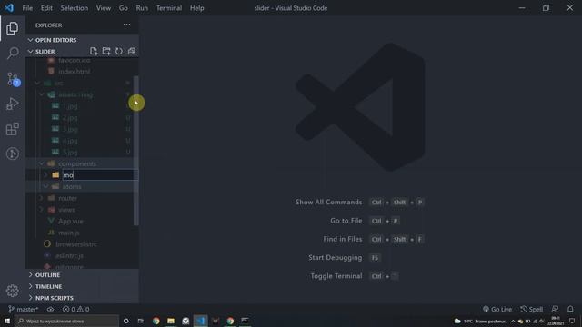
Task: Open the Explorer view in activity bar
Action: pyautogui.click(x=12, y=28)
